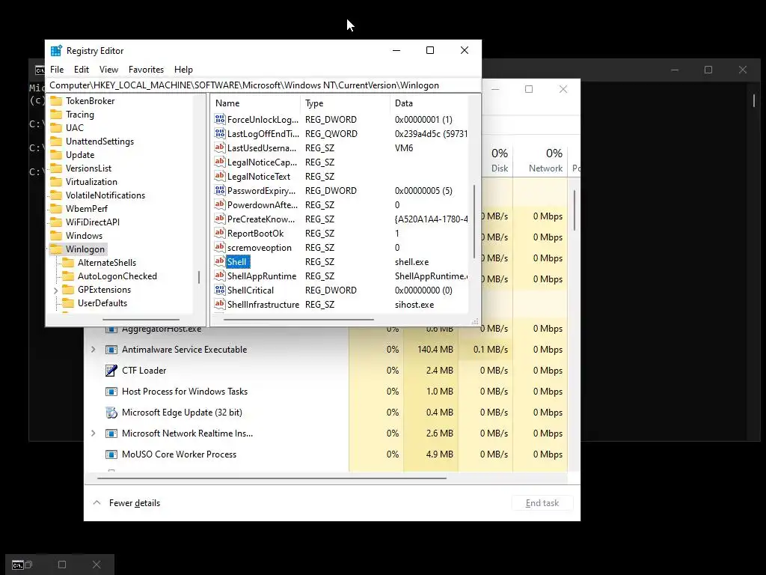Viewport: 766px width, 575px height.
Task: Click End task button in Task Manager
Action: (542, 502)
